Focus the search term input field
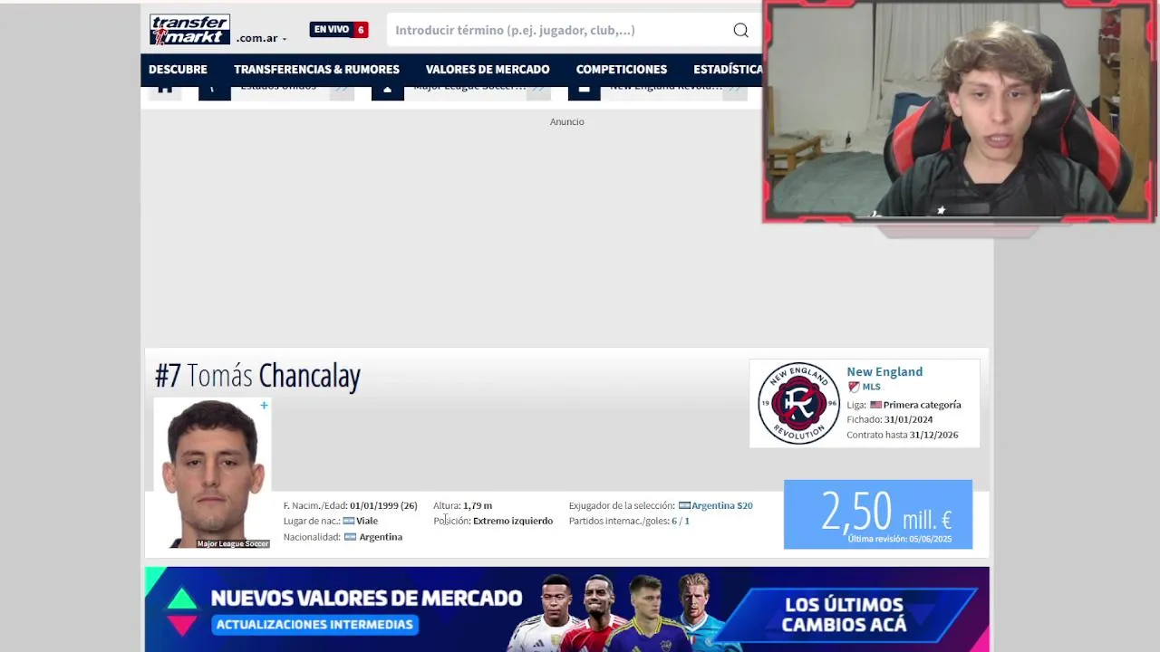This screenshot has width=1160, height=652. 560,30
